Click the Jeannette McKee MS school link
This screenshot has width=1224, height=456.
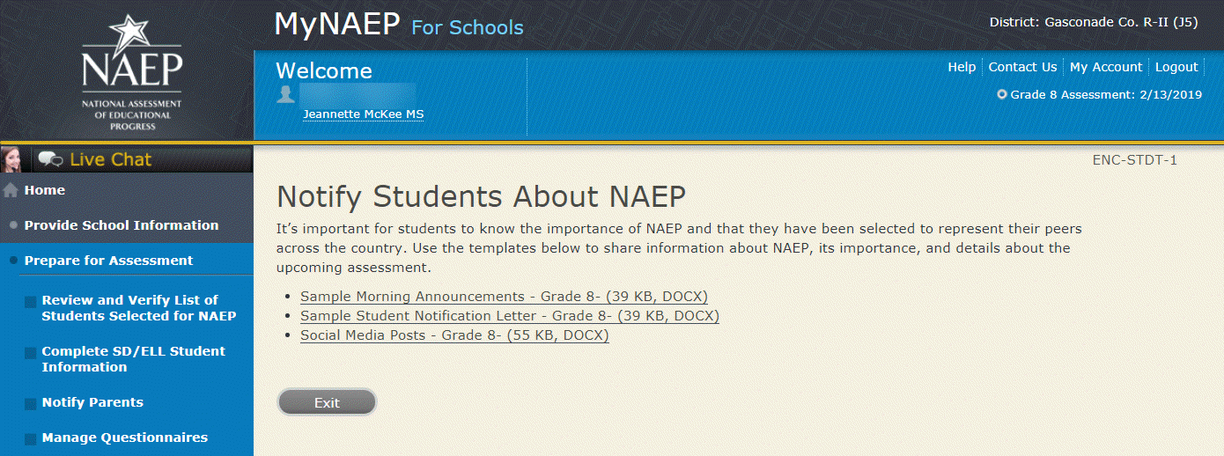[364, 114]
